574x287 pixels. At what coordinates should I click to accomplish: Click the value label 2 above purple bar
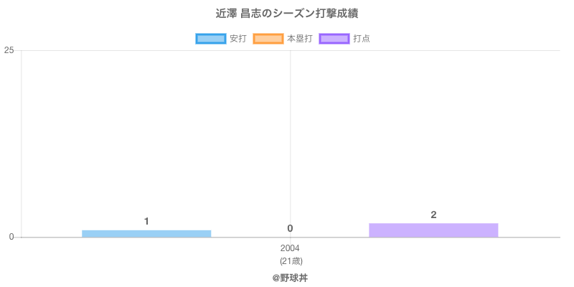(433, 215)
